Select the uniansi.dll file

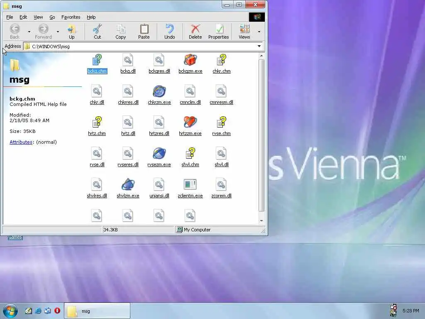click(159, 189)
